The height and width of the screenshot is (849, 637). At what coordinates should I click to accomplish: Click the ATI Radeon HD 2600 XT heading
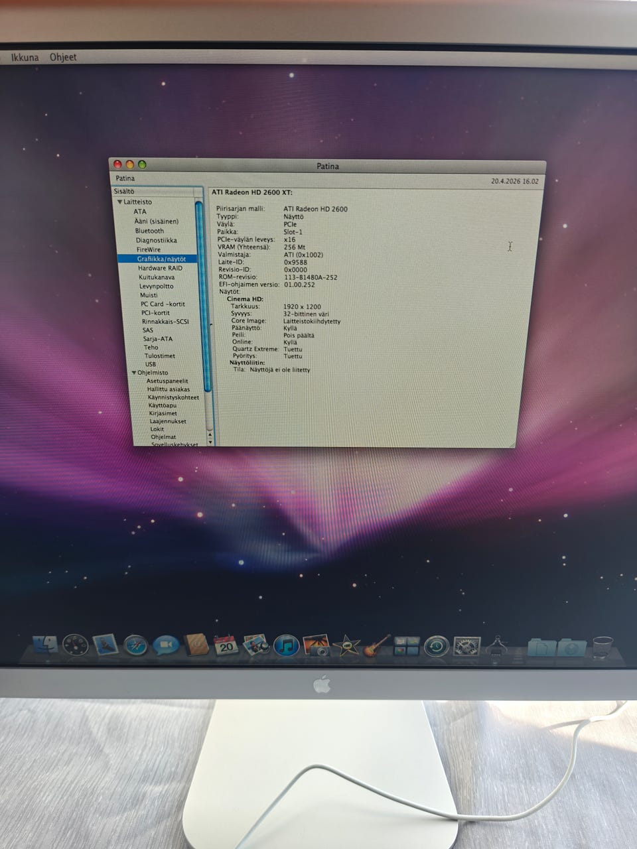pyautogui.click(x=251, y=192)
